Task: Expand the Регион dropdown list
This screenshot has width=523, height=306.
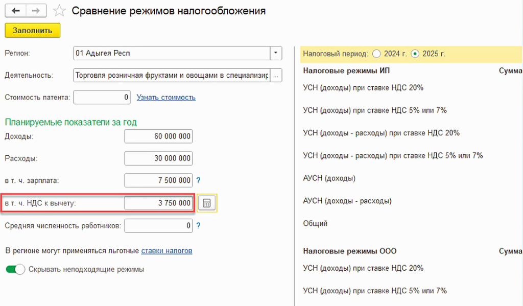Action: click(276, 53)
